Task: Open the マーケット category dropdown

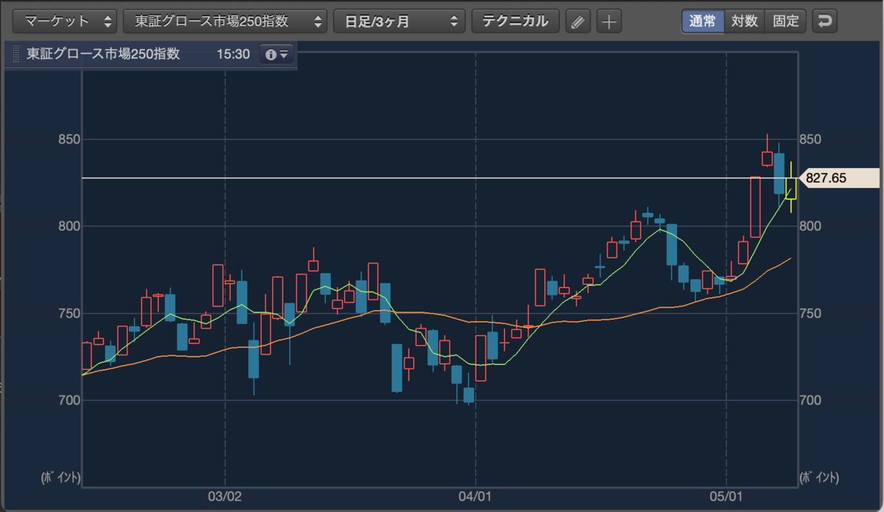Action: 65,21
